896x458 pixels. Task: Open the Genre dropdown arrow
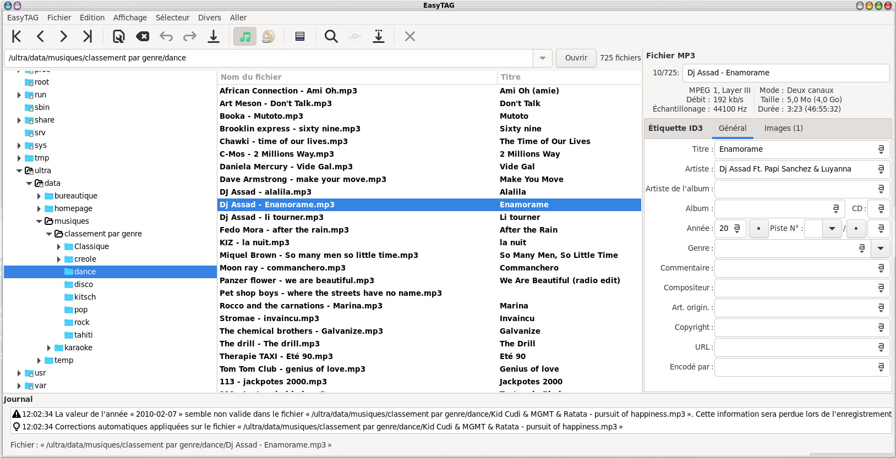pyautogui.click(x=881, y=248)
